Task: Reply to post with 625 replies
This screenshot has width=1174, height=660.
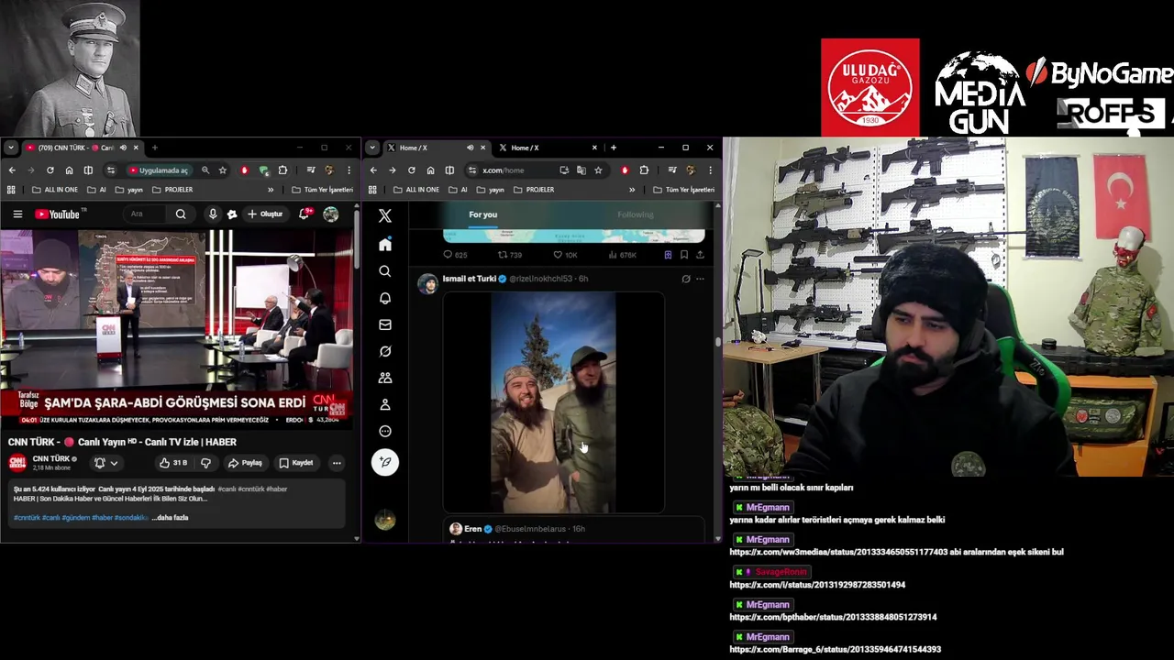Action: [x=455, y=255]
